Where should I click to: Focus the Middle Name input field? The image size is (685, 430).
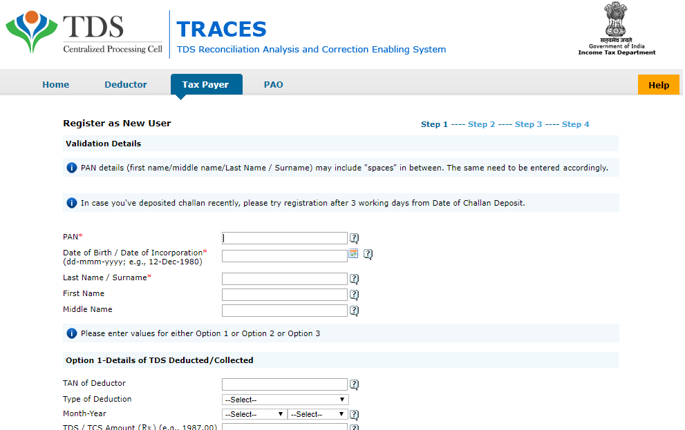pos(284,311)
